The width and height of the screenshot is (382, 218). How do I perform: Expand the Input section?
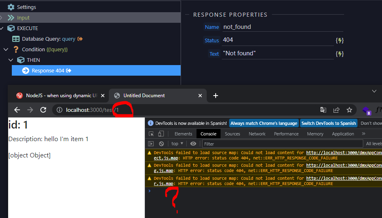[1, 18]
